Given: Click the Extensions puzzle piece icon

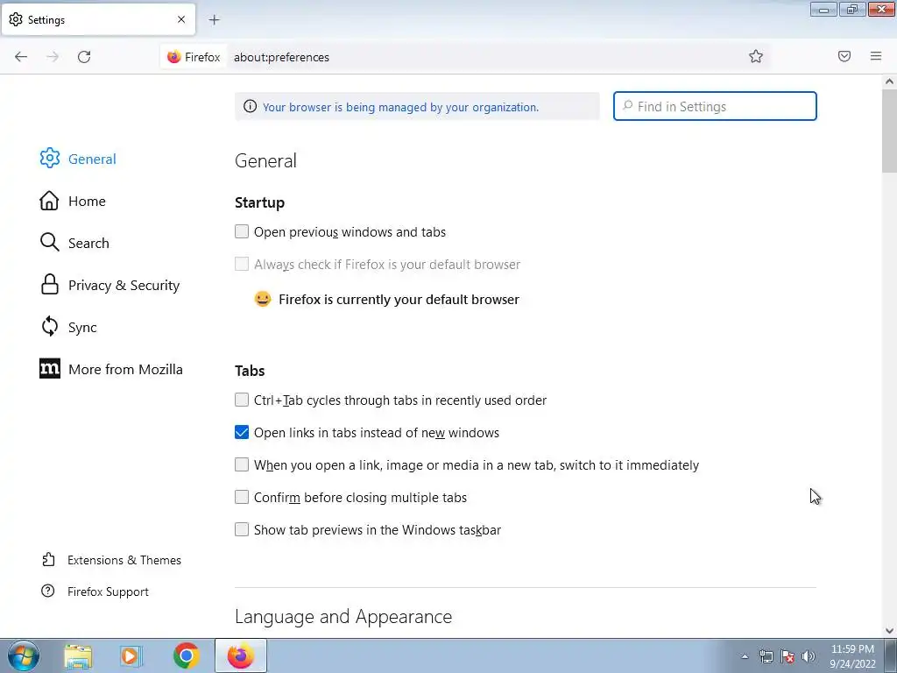Looking at the screenshot, I should (x=49, y=560).
